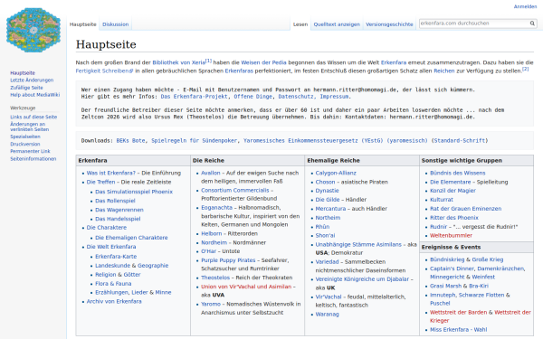Open Help about MediaWiki
Screen dimensions: 543x339
(34, 95)
